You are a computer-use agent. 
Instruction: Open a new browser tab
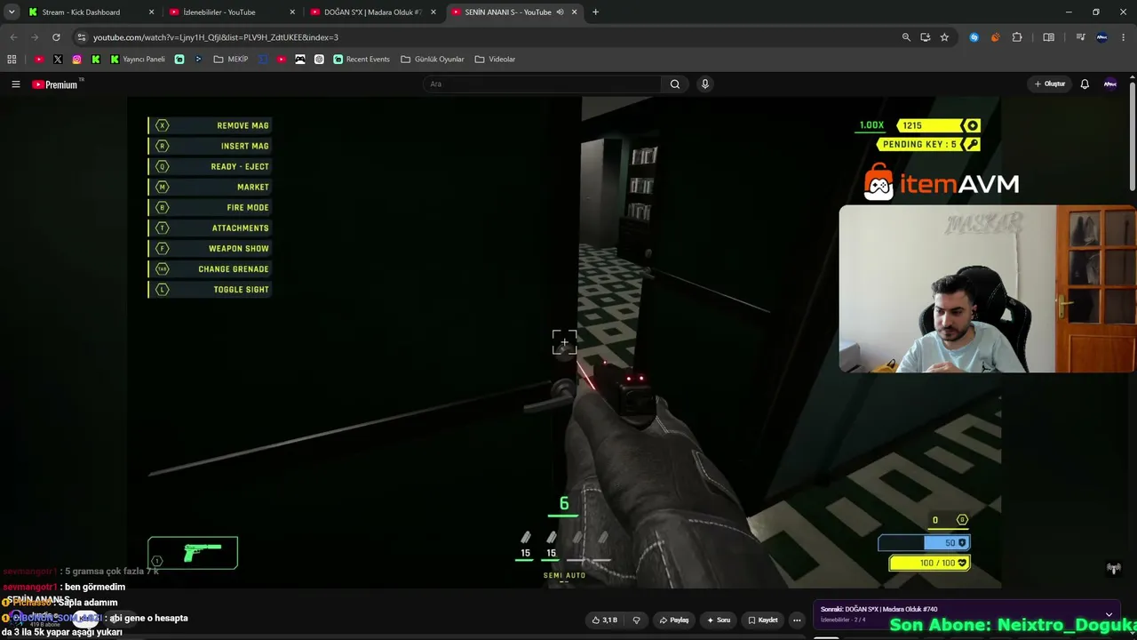595,12
